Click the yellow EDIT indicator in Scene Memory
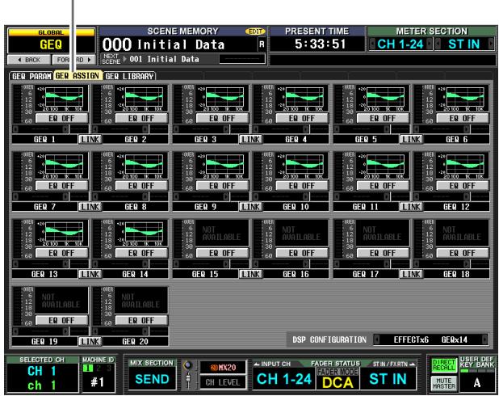 coord(255,32)
